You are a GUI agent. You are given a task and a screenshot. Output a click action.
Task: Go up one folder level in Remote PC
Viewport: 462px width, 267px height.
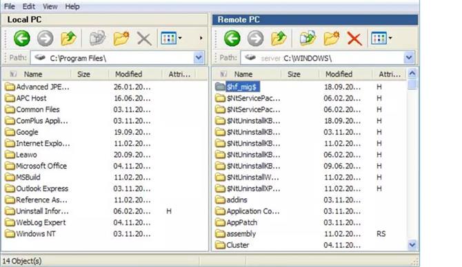(279, 39)
